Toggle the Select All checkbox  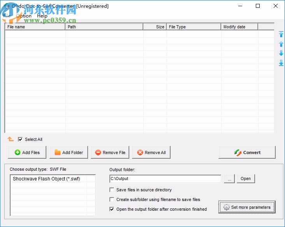pos(20,139)
